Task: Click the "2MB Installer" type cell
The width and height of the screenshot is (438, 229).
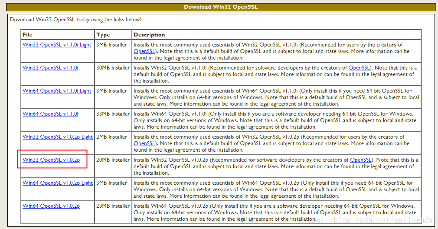Action: point(112,137)
